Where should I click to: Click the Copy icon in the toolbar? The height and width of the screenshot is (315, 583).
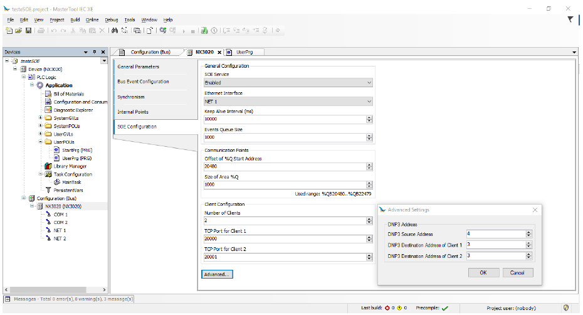pyautogui.click(x=83, y=31)
